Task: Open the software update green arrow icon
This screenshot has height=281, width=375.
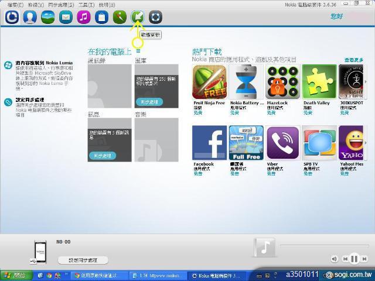Action: tap(138, 17)
